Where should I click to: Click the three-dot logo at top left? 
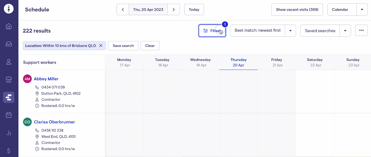(x=9, y=9)
